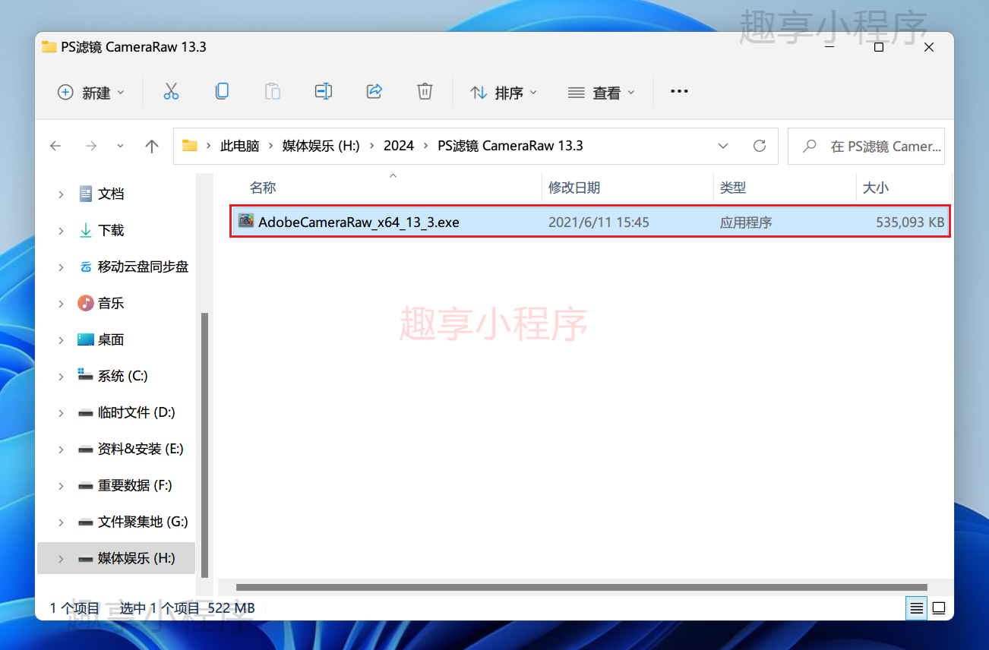Click the title bar folder icon
Image resolution: width=989 pixels, height=650 pixels.
49,46
